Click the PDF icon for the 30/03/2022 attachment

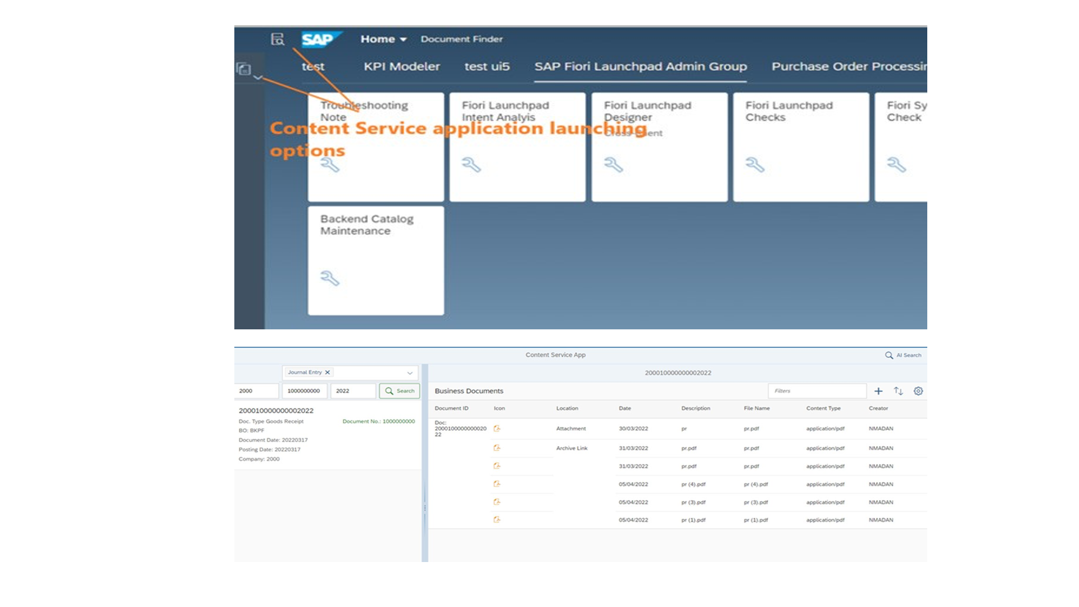[x=497, y=429]
